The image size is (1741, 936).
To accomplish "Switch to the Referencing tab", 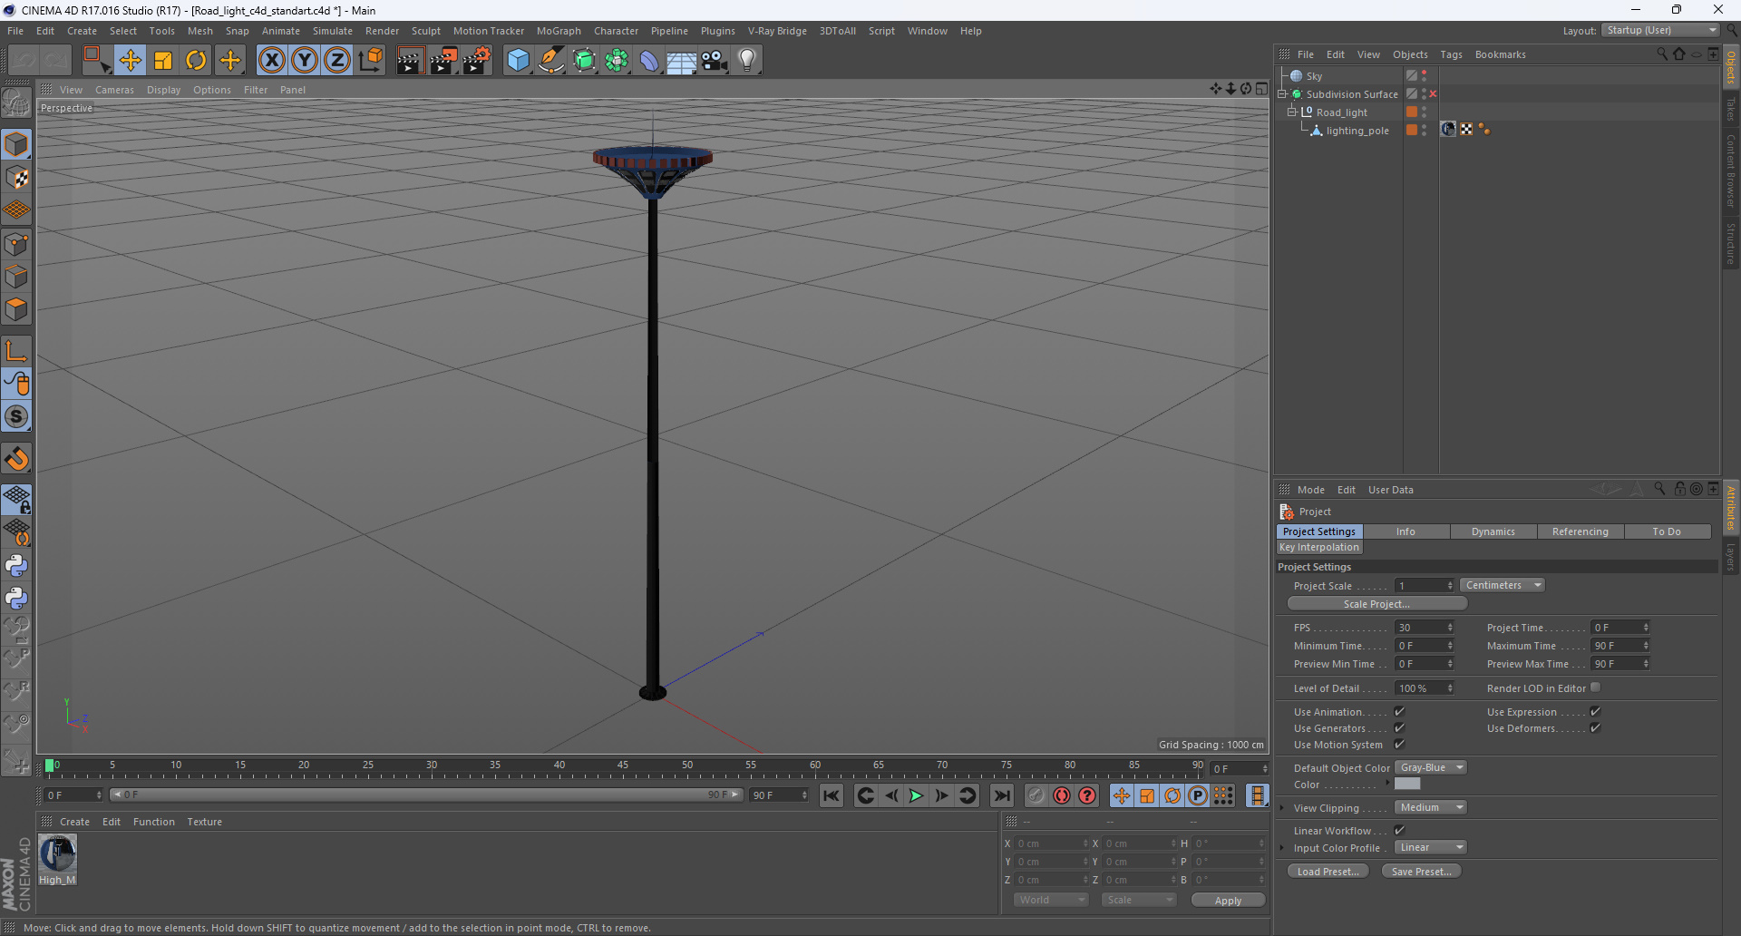I will tap(1581, 531).
